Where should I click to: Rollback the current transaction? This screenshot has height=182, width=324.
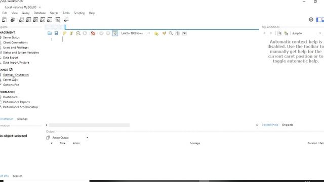click(x=108, y=33)
